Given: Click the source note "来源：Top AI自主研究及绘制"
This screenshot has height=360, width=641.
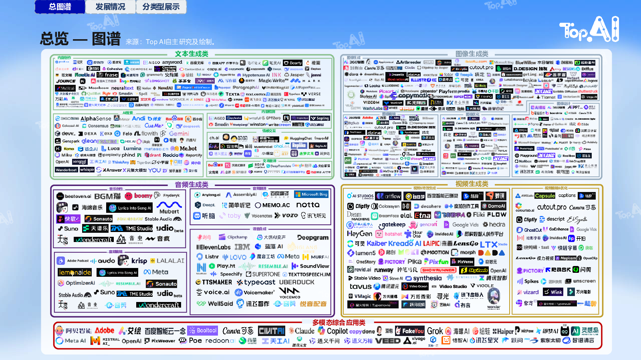Looking at the screenshot, I should (x=171, y=42).
